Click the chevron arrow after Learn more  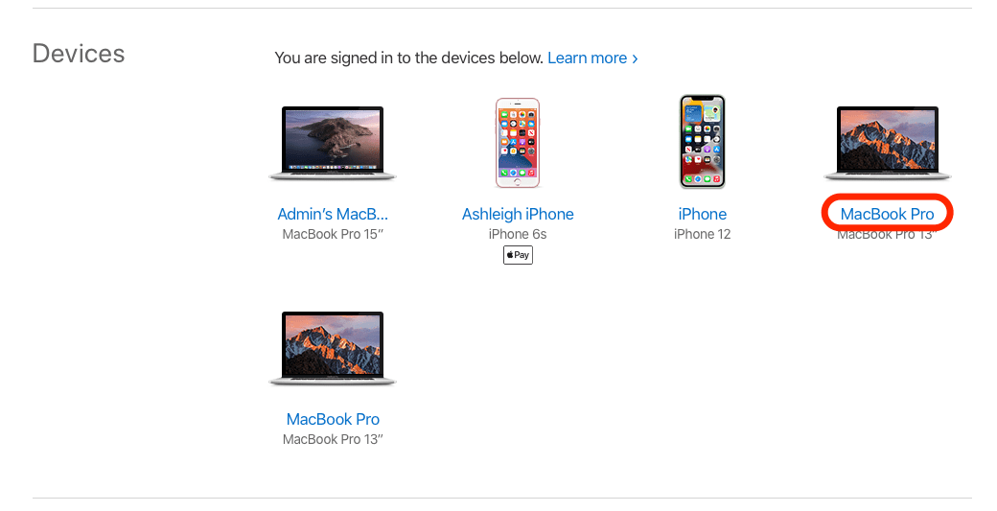(x=635, y=58)
